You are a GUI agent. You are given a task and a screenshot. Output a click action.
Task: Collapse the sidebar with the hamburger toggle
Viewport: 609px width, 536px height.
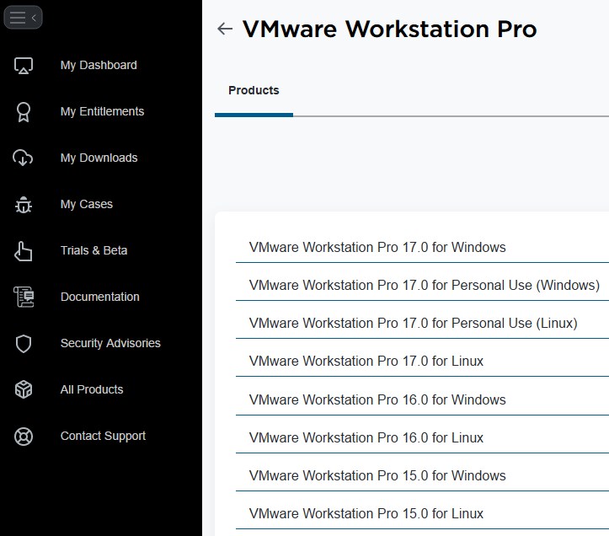click(23, 18)
